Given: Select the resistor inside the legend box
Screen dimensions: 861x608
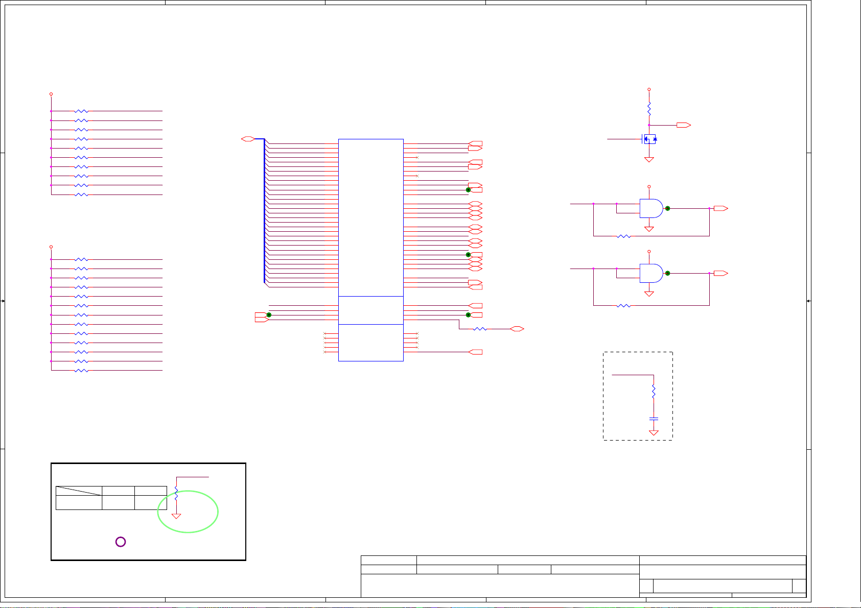Looking at the screenshot, I should coord(176,494).
